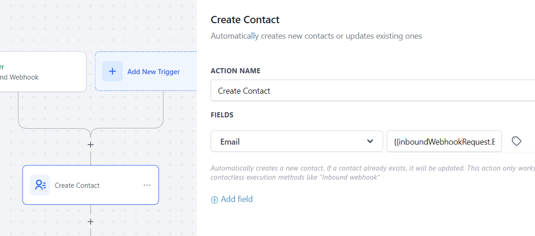Viewport: 535px width, 236px height.
Task: Click the panel subtitle about creating contacts
Action: point(316,36)
